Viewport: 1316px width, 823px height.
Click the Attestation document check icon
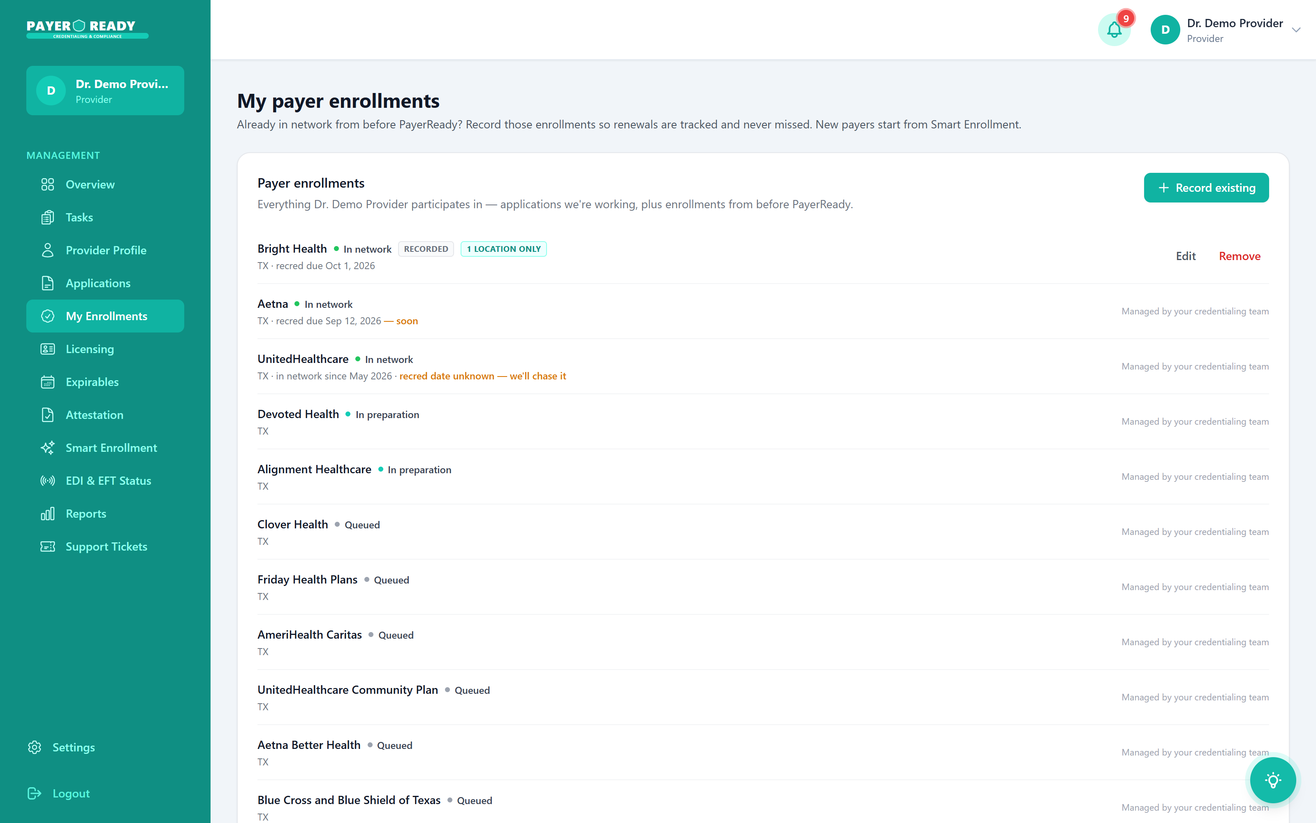pos(48,415)
